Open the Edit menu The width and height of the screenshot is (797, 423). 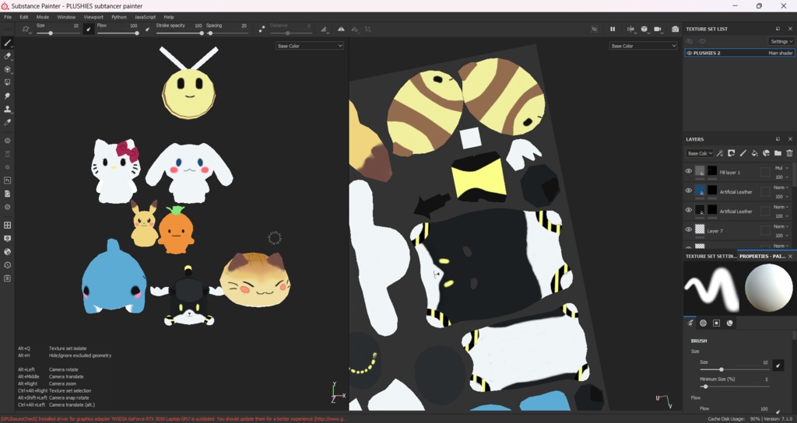pyautogui.click(x=24, y=17)
